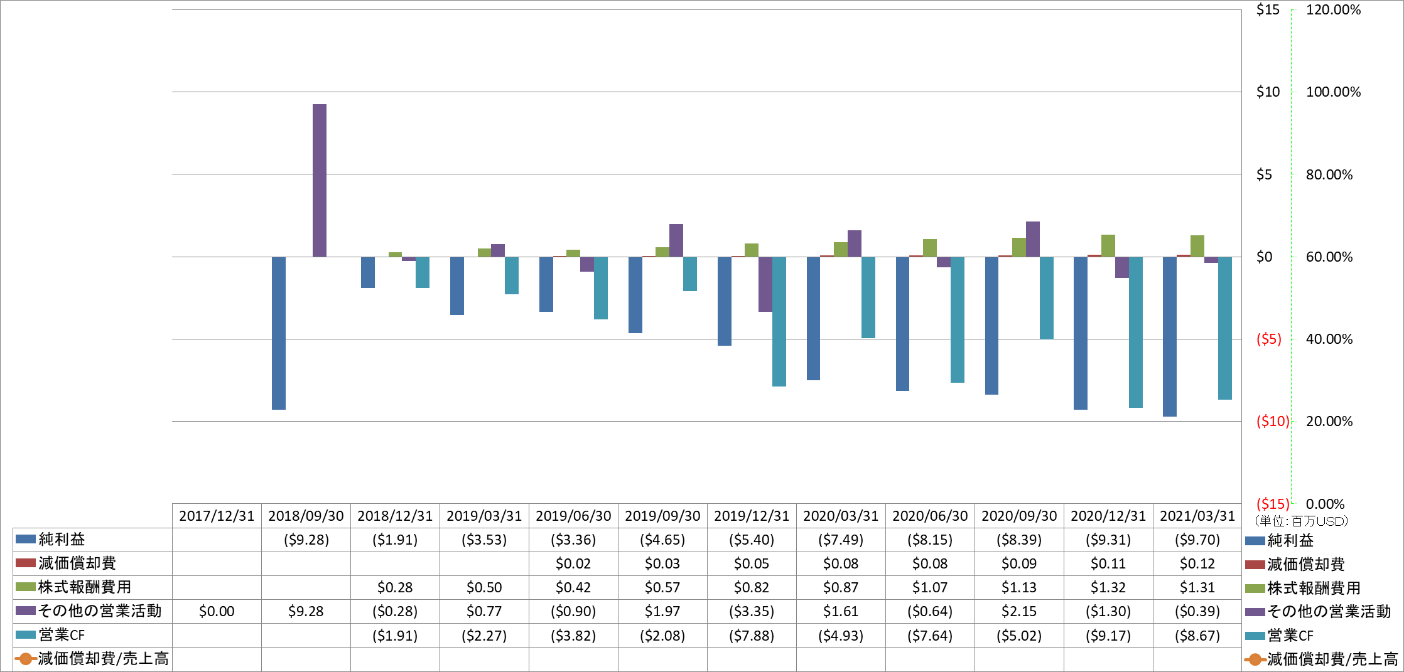
Task: Click the 営業CF value ($9.17) cell
Action: 1108,636
